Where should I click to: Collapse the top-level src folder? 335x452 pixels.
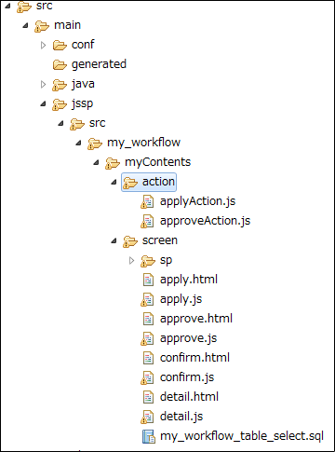tap(8, 6)
